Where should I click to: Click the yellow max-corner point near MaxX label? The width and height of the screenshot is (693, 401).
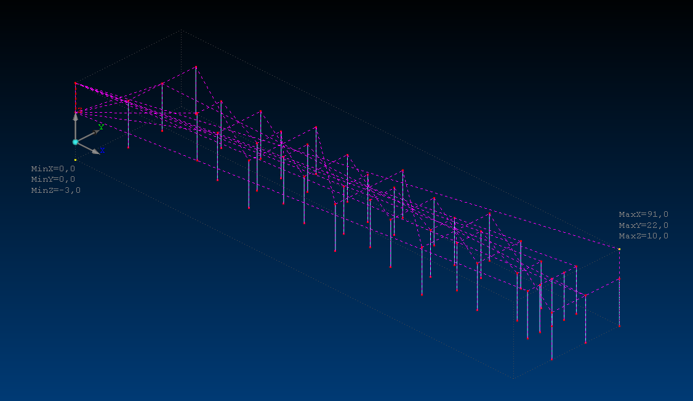[619, 249]
